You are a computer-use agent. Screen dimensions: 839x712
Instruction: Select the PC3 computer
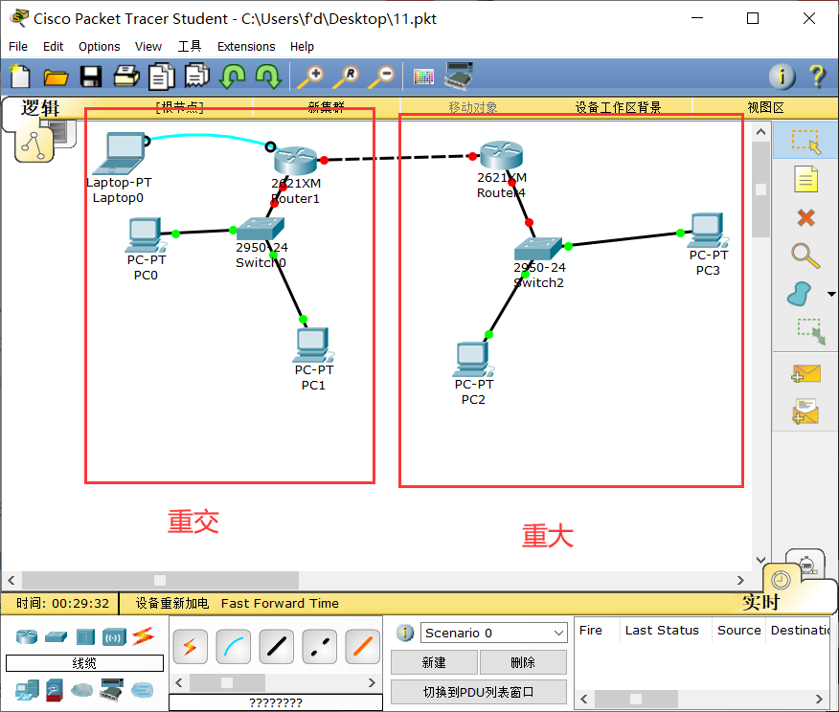pyautogui.click(x=708, y=231)
